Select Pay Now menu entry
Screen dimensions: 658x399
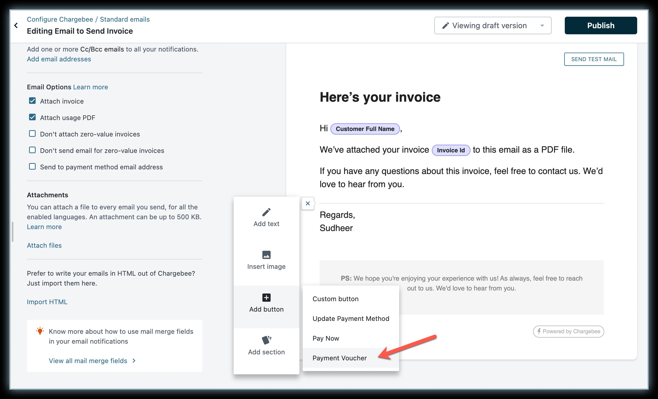pos(326,338)
